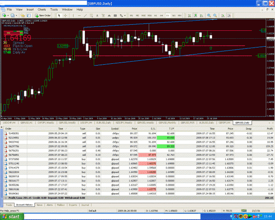The image size is (275, 220).
Task: Close the terminal panel with X
Action: click(1, 127)
